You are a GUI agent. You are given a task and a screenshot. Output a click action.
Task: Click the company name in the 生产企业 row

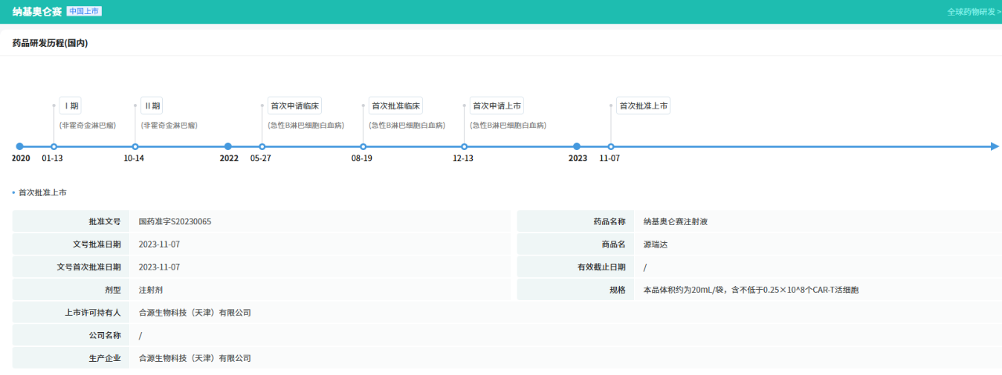(194, 358)
